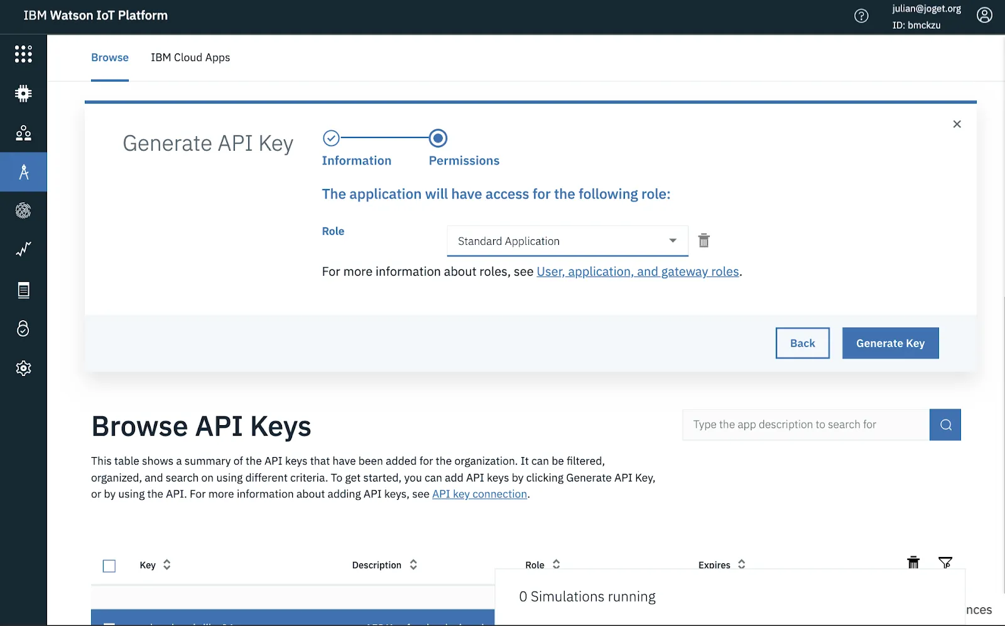The width and height of the screenshot is (1005, 626).
Task: Switch to IBM Cloud Apps tab
Action: point(190,58)
